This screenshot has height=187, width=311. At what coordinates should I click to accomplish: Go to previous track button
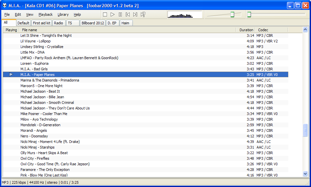(x=128, y=14)
